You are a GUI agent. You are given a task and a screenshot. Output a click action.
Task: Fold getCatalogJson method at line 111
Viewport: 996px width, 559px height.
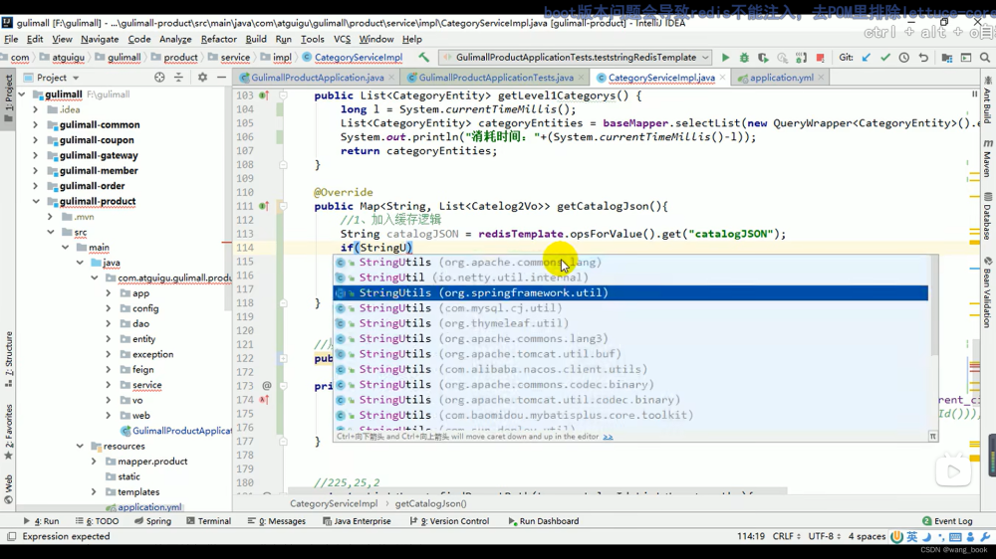click(283, 206)
